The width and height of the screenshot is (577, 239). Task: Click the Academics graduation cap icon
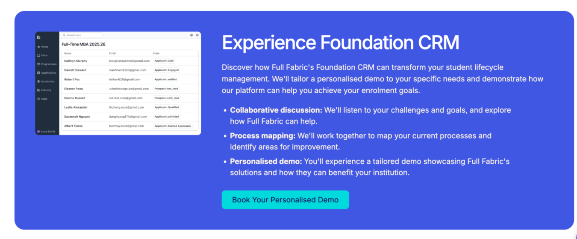tap(38, 81)
